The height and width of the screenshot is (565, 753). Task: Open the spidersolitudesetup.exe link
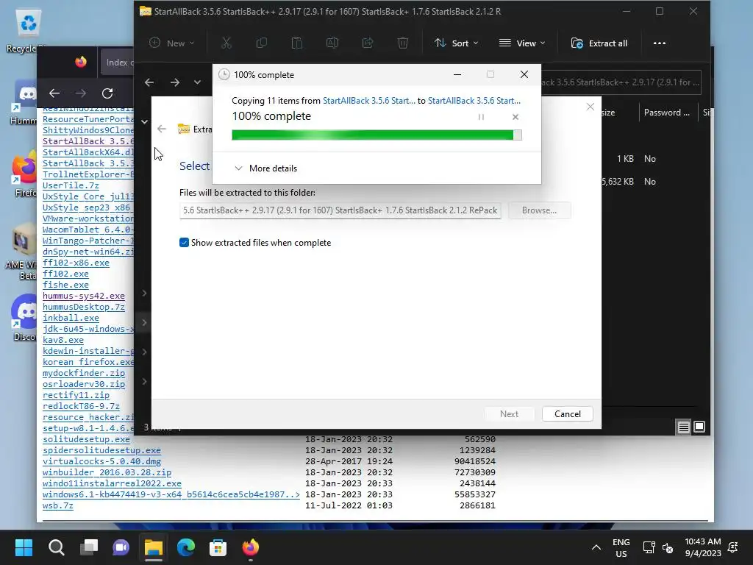pyautogui.click(x=101, y=451)
